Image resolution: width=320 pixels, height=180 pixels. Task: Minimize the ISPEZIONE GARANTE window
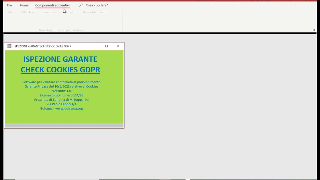[x=95, y=46]
